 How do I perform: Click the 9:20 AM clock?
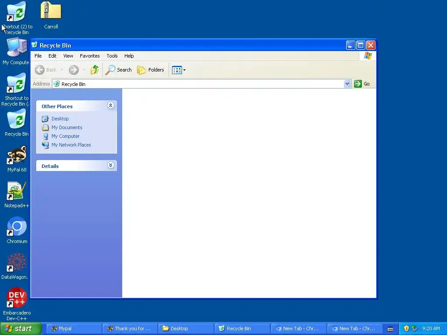pyautogui.click(x=431, y=328)
